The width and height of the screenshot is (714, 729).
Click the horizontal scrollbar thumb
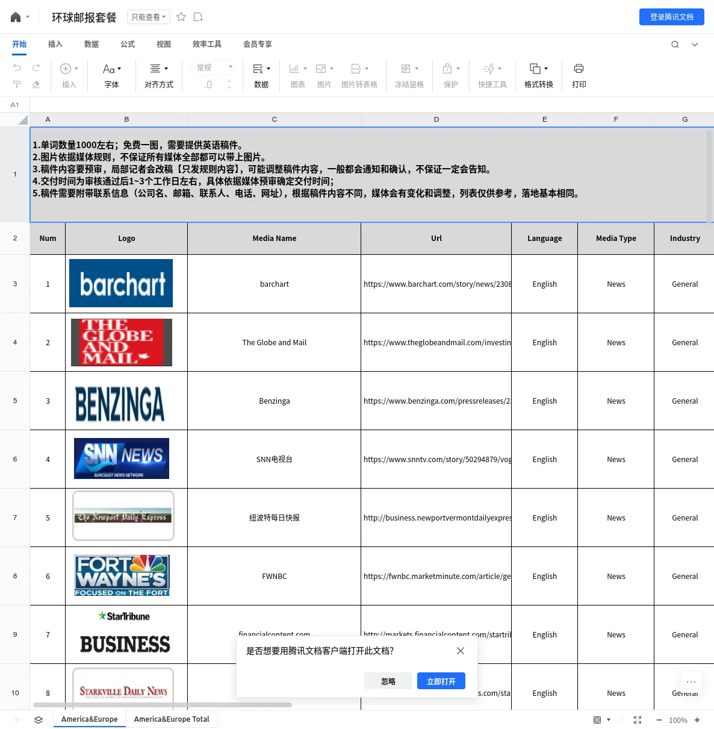[x=163, y=704]
